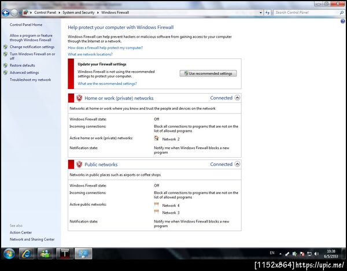Open the Windows Start orb
Screen dimensions: 347x271
pyautogui.click(x=9, y=254)
